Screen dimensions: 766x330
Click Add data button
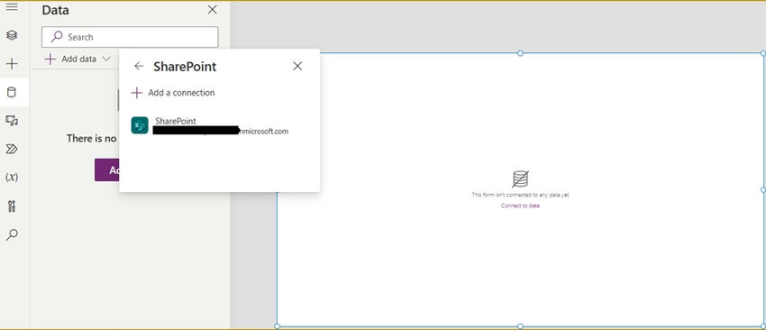(78, 60)
